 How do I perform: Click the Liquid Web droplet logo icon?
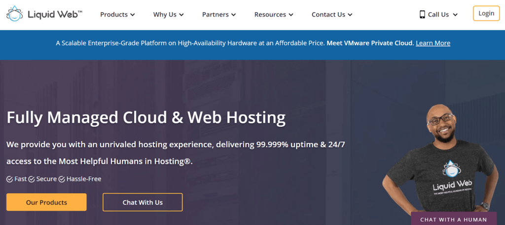[x=14, y=13]
